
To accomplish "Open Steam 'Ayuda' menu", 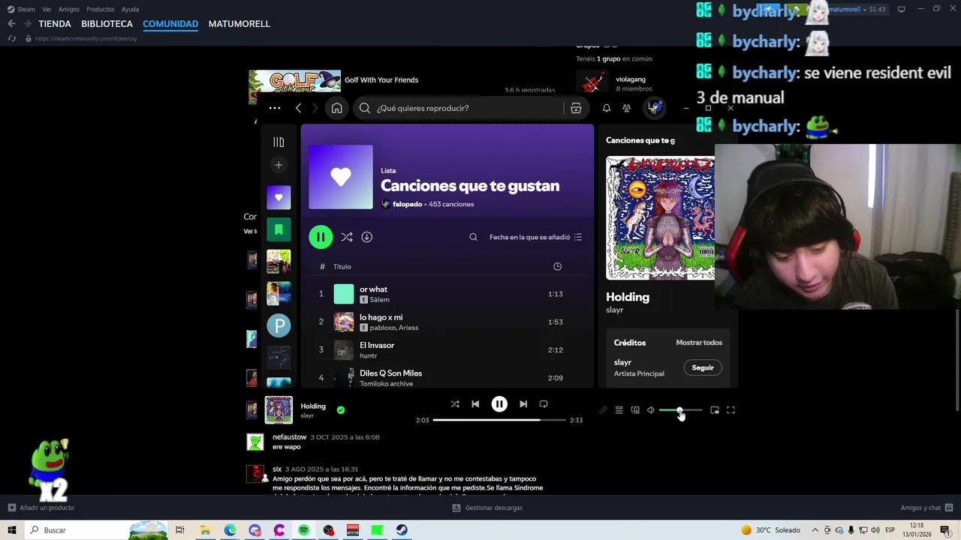I will [130, 9].
